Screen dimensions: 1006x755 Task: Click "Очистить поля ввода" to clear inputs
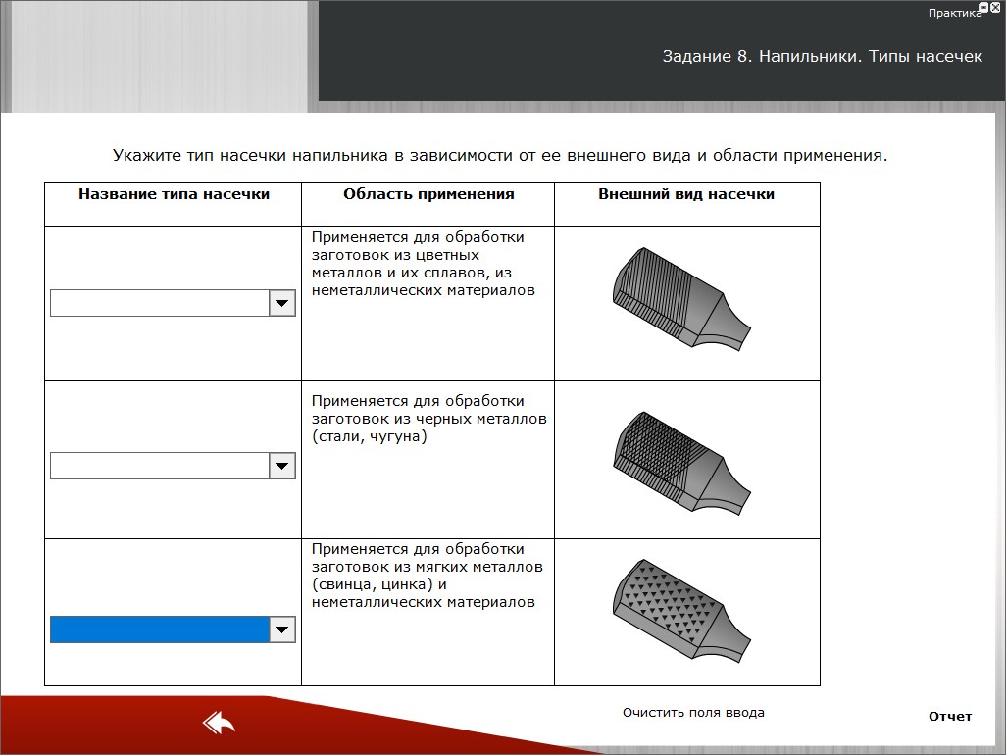tap(693, 713)
